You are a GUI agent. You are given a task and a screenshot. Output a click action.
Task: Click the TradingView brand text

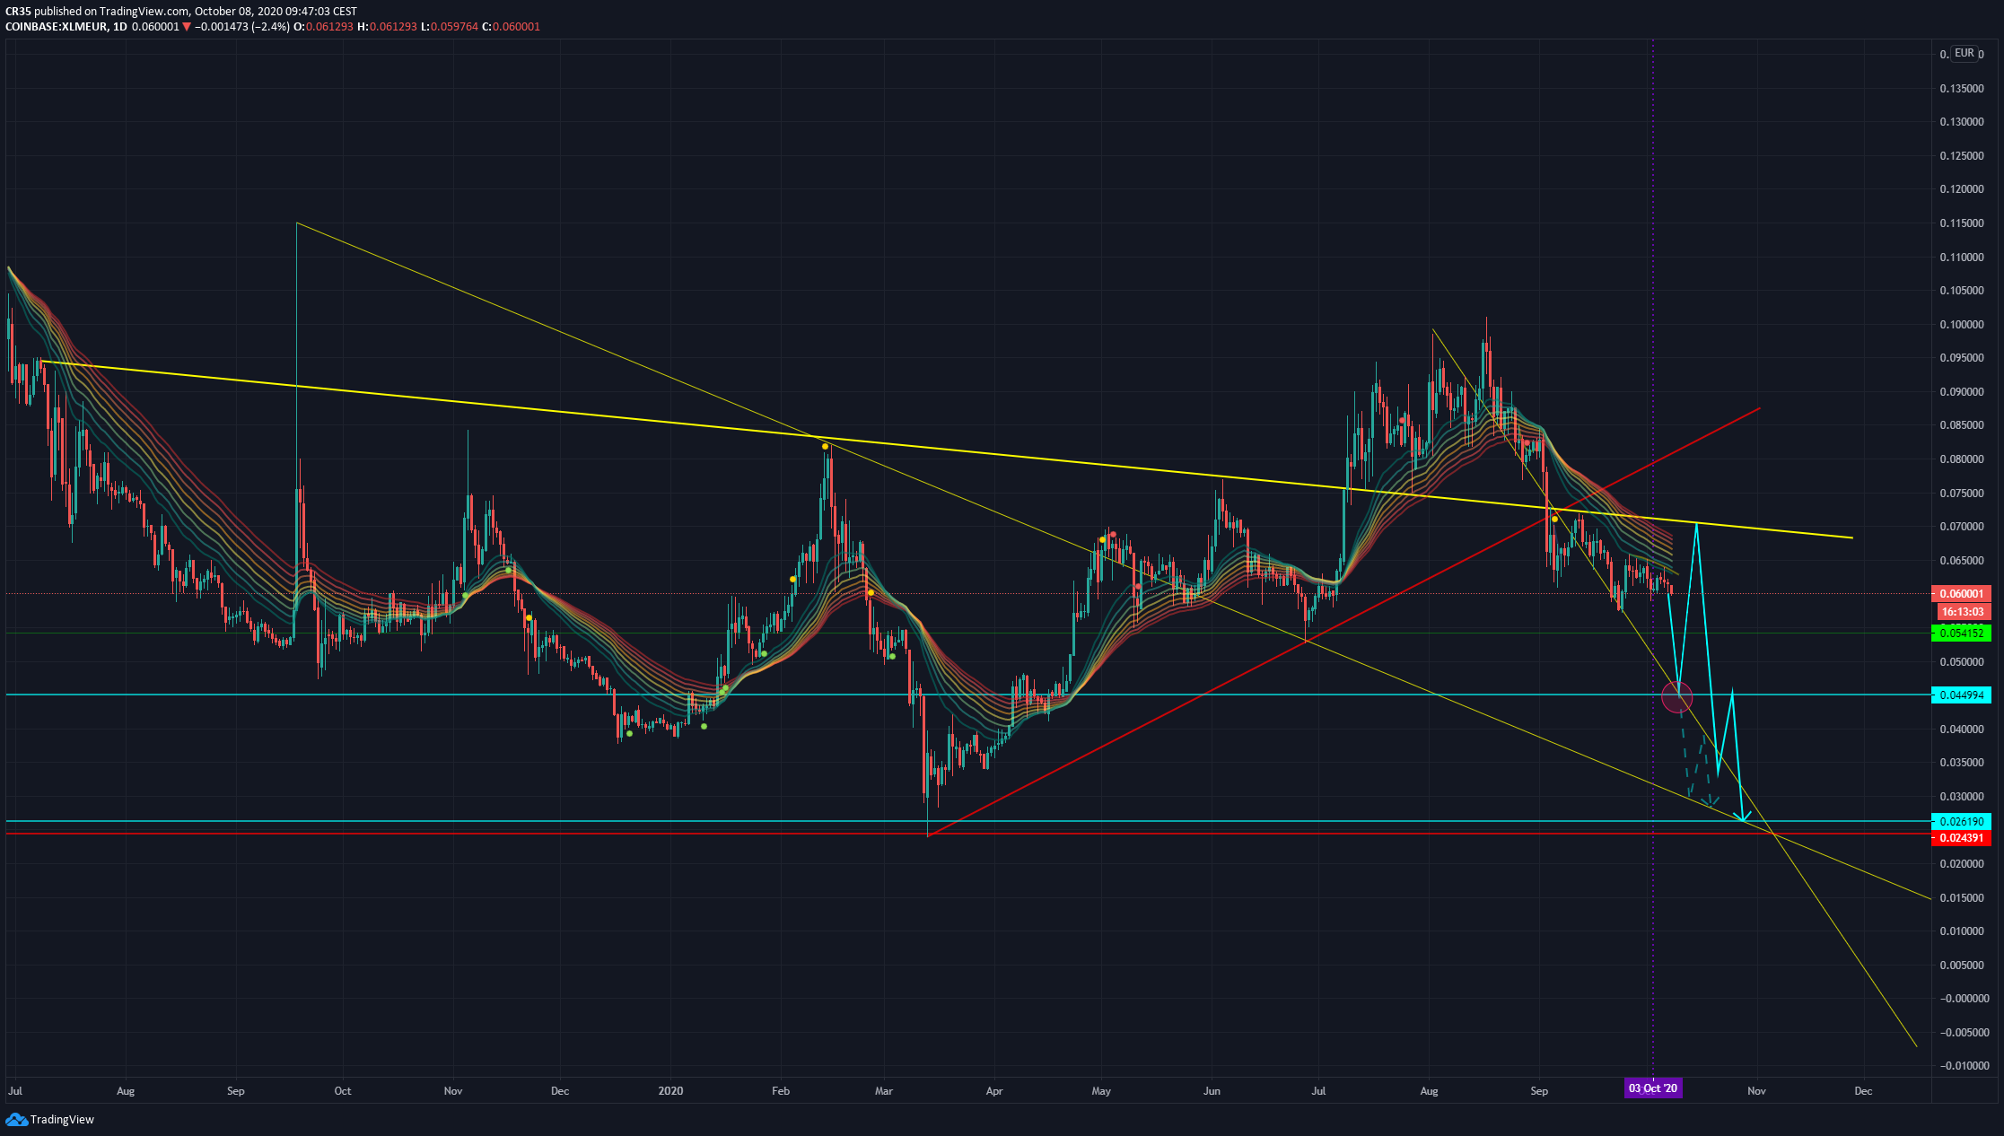(62, 1119)
